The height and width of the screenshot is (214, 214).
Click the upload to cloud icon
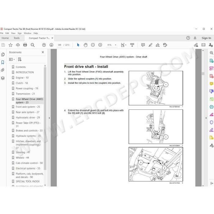(x=18, y=45)
